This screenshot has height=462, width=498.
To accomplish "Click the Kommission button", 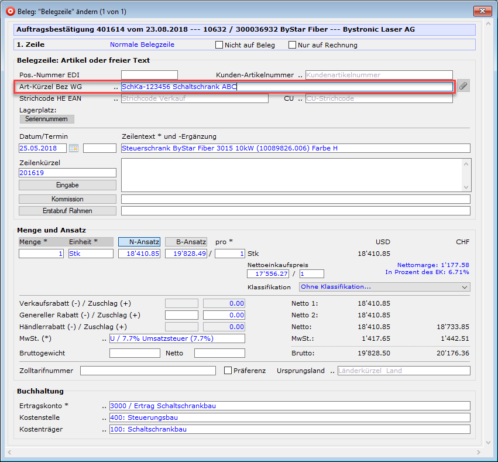I will [67, 199].
